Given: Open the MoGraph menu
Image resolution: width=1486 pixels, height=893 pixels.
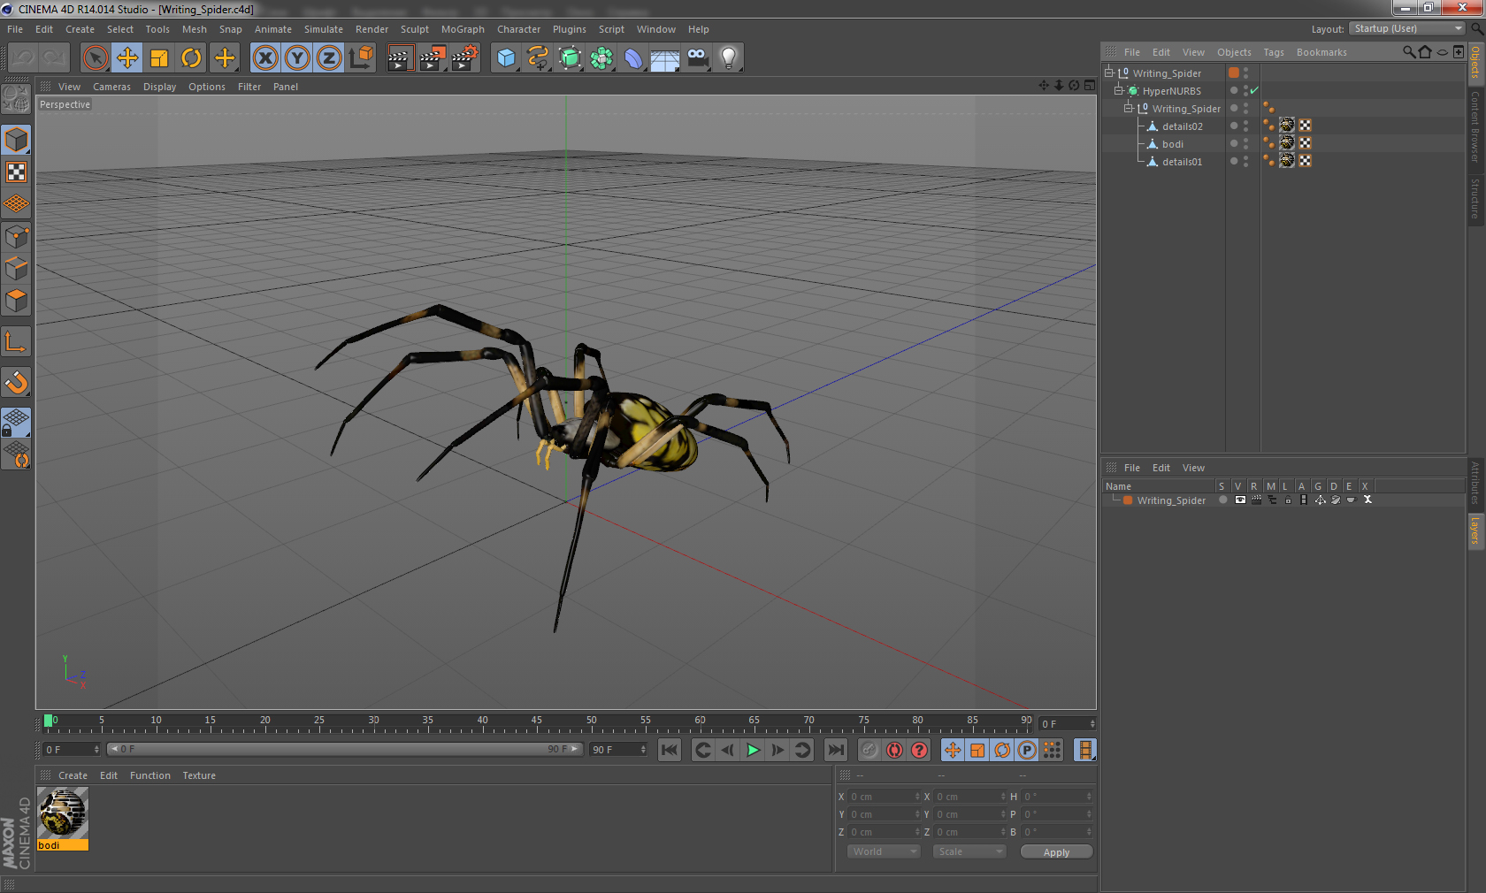Looking at the screenshot, I should click(463, 29).
